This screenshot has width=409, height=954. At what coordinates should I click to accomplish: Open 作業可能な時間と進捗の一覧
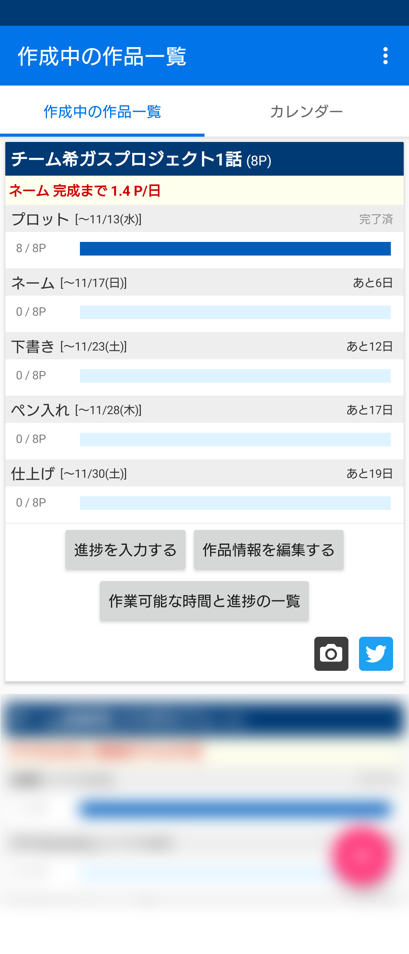coord(204,601)
